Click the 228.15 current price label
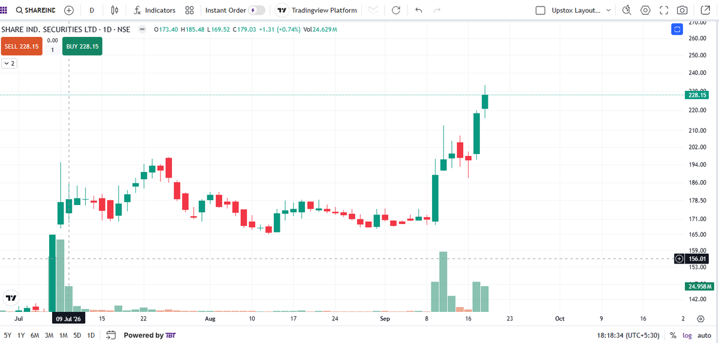 point(697,95)
